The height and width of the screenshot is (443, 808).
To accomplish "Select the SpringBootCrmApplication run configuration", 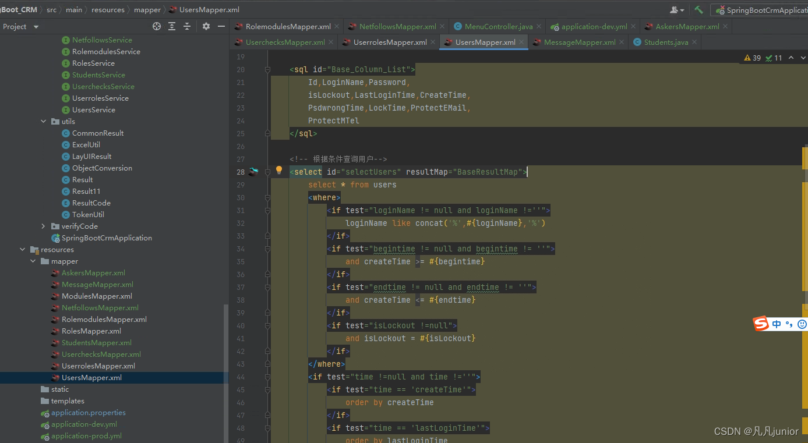I will pyautogui.click(x=770, y=9).
